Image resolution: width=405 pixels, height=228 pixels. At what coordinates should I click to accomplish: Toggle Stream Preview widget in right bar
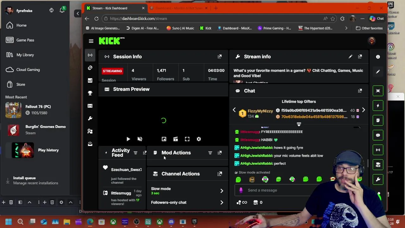378,91
